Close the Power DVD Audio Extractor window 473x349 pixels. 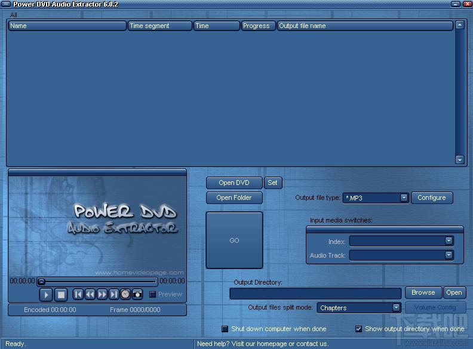(x=467, y=4)
